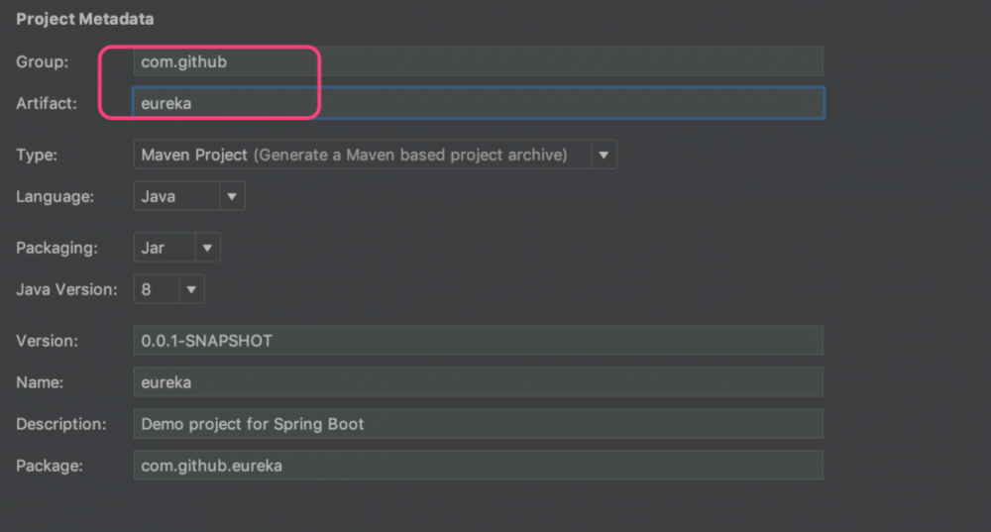Select the Name input field

click(476, 382)
